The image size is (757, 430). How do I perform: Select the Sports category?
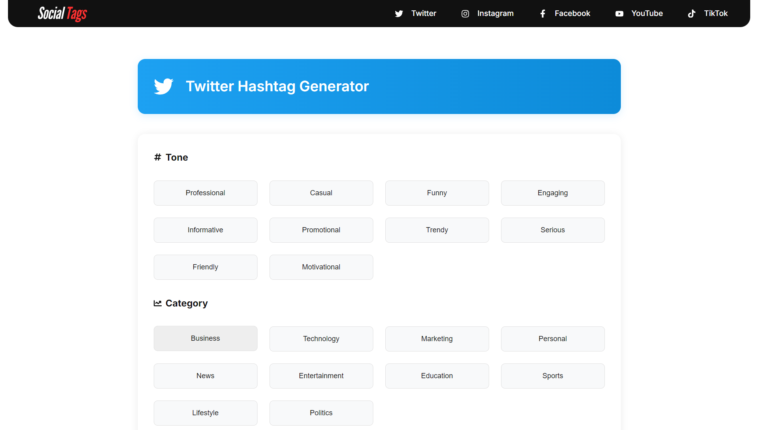[x=553, y=376]
